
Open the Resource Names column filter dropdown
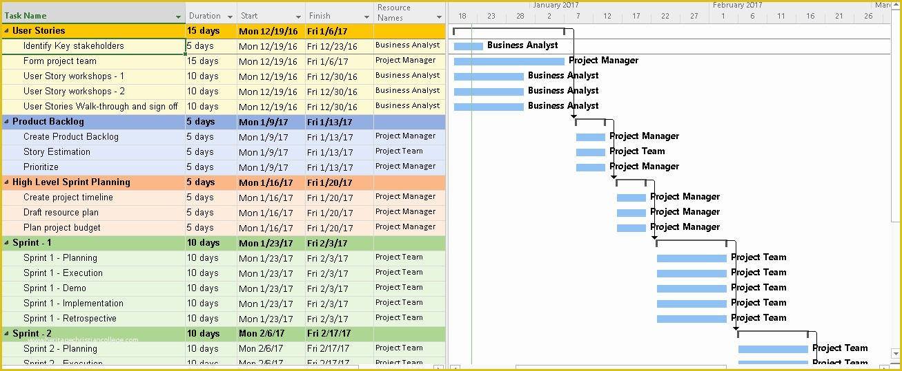(x=439, y=17)
